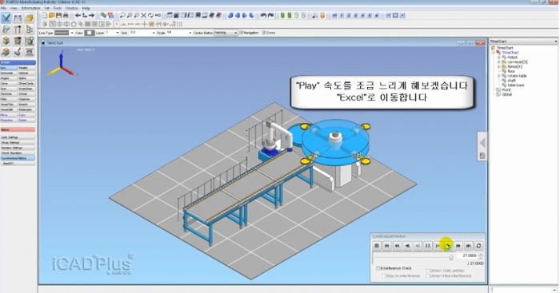Screen dimensions: 560x293
Task: Click the Check Operation button
Action: pyautogui.click(x=18, y=153)
